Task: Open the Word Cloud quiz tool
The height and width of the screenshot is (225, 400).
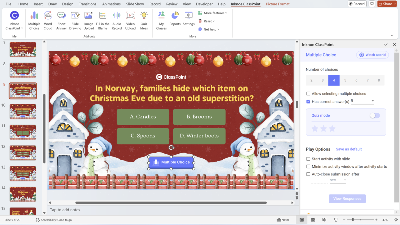Action: [x=48, y=20]
